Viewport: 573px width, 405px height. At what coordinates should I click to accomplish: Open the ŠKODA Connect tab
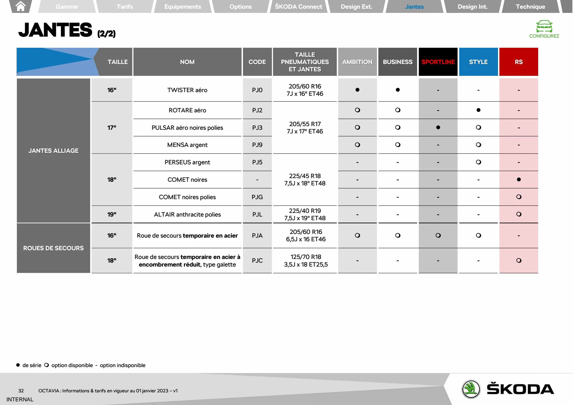(x=299, y=6)
